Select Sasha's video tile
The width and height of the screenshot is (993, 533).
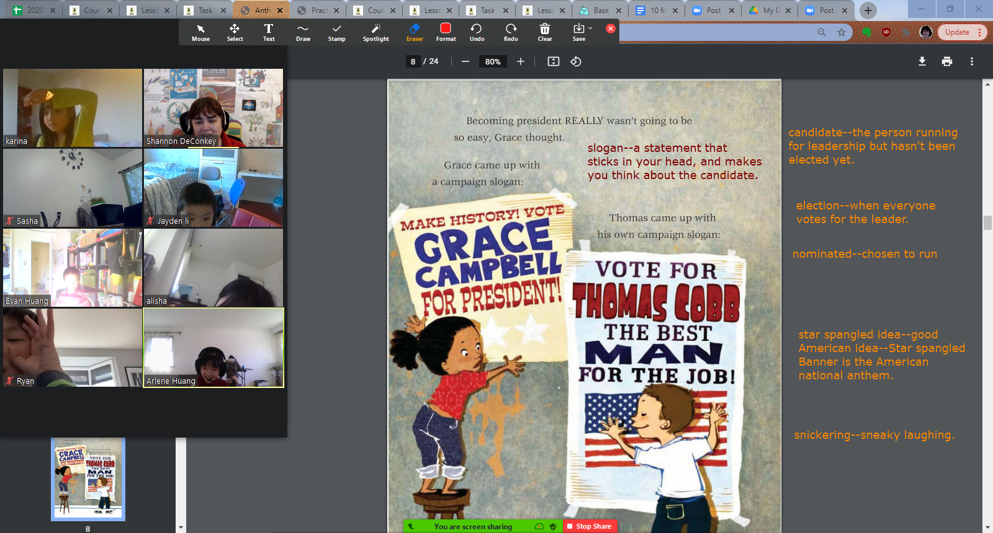pyautogui.click(x=73, y=188)
